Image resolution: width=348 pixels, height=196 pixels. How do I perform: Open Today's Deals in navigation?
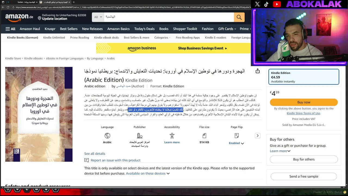click(x=144, y=29)
